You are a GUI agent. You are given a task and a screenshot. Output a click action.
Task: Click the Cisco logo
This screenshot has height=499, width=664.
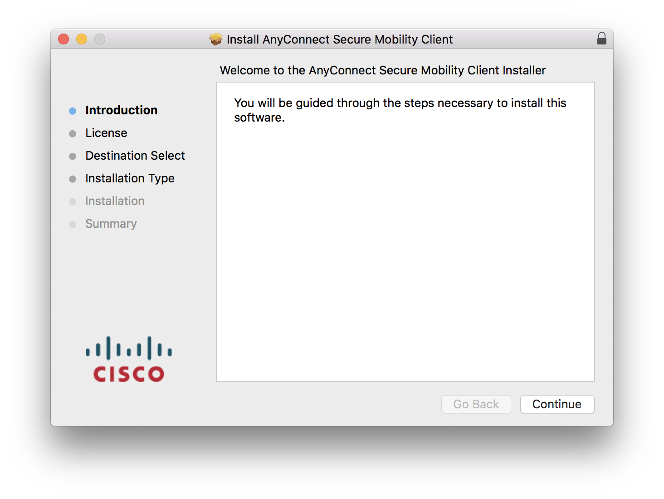[128, 358]
